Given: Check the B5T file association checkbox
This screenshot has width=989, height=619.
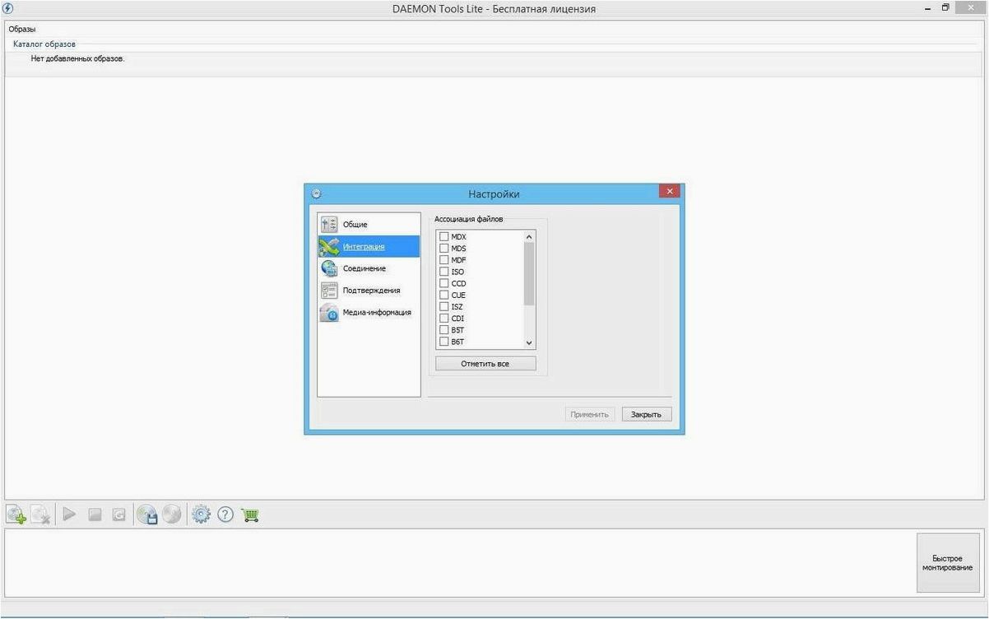Looking at the screenshot, I should pos(444,330).
